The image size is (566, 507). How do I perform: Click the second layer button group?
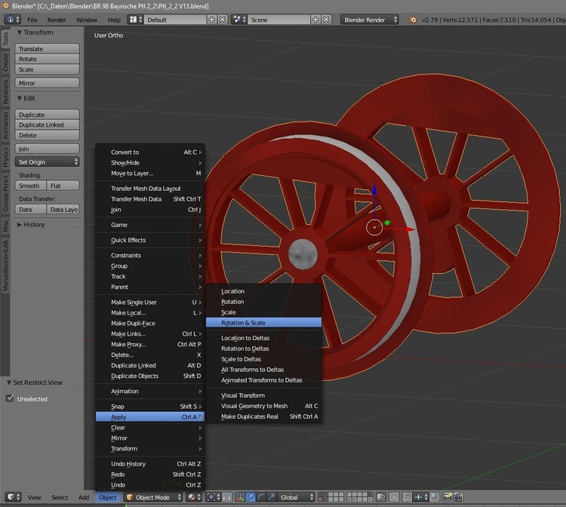tap(360, 497)
